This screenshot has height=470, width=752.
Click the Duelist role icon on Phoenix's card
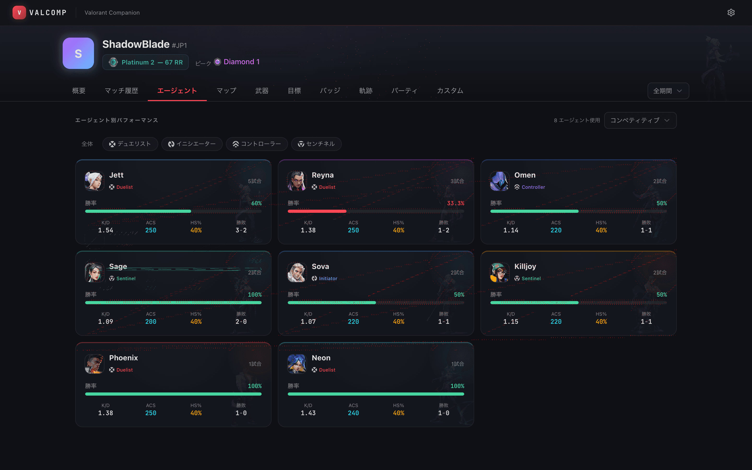pyautogui.click(x=112, y=369)
